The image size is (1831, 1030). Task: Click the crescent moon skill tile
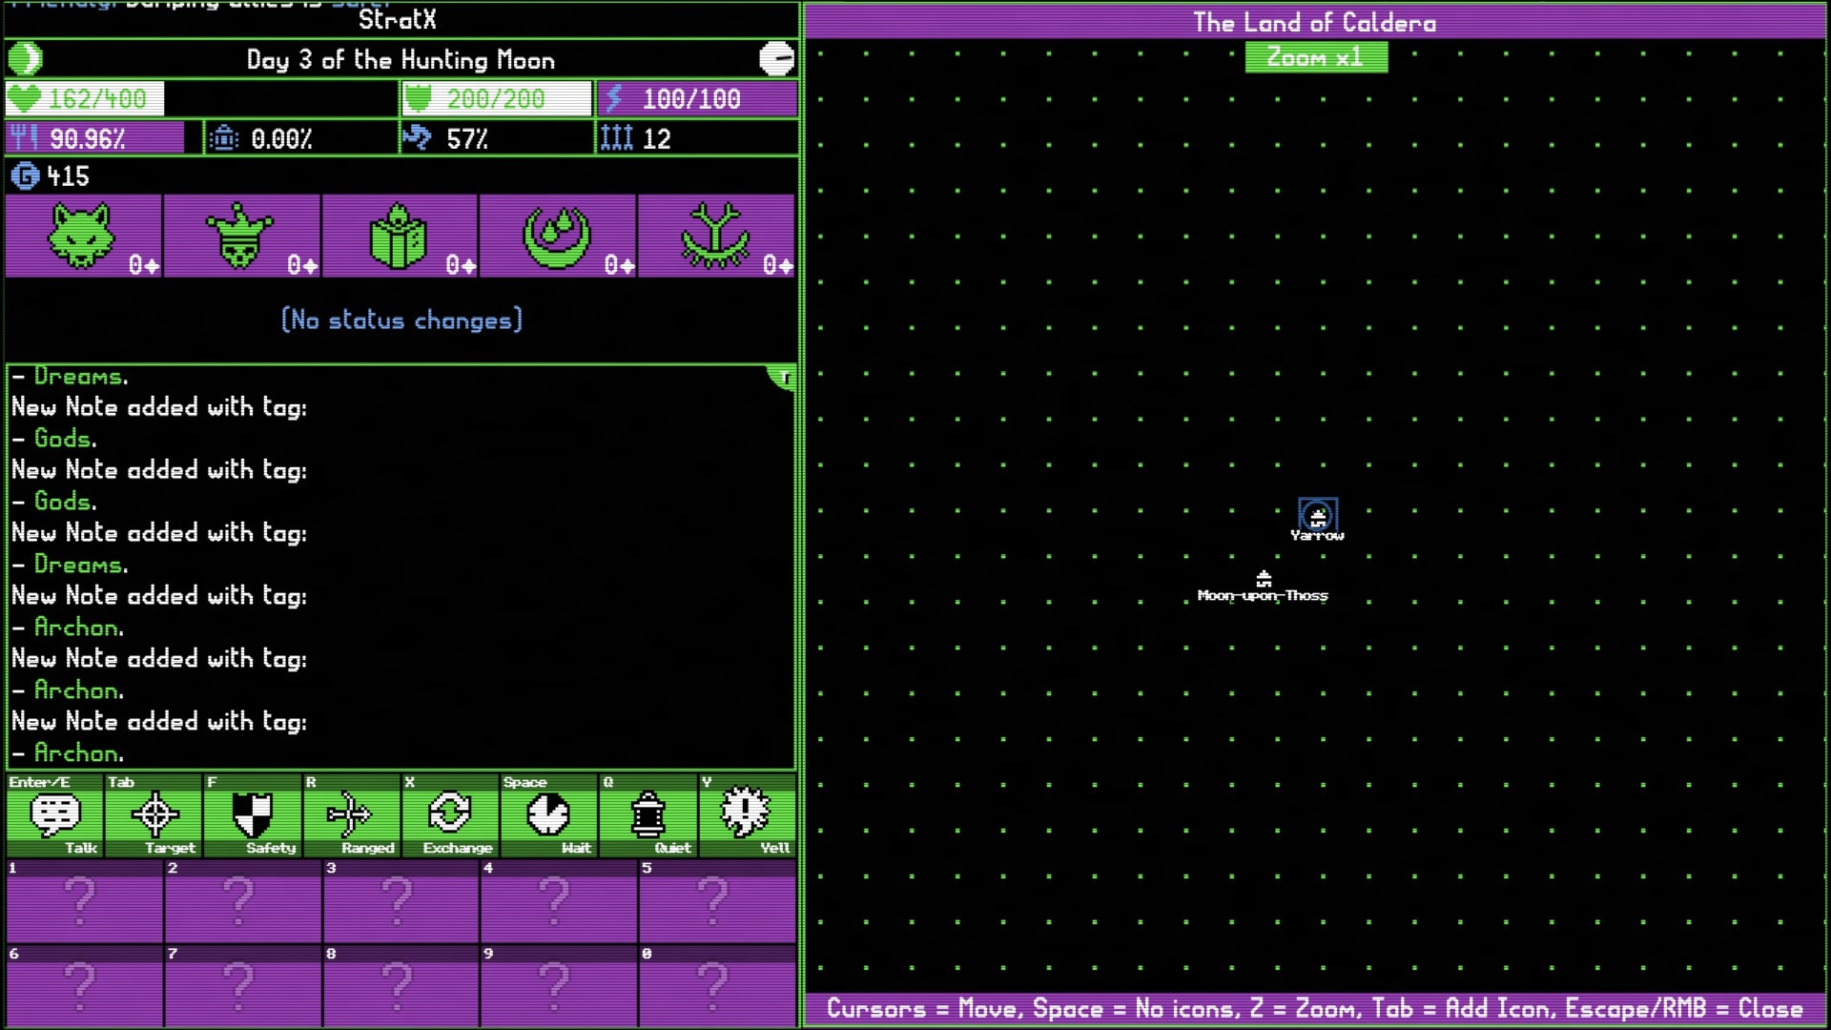558,237
